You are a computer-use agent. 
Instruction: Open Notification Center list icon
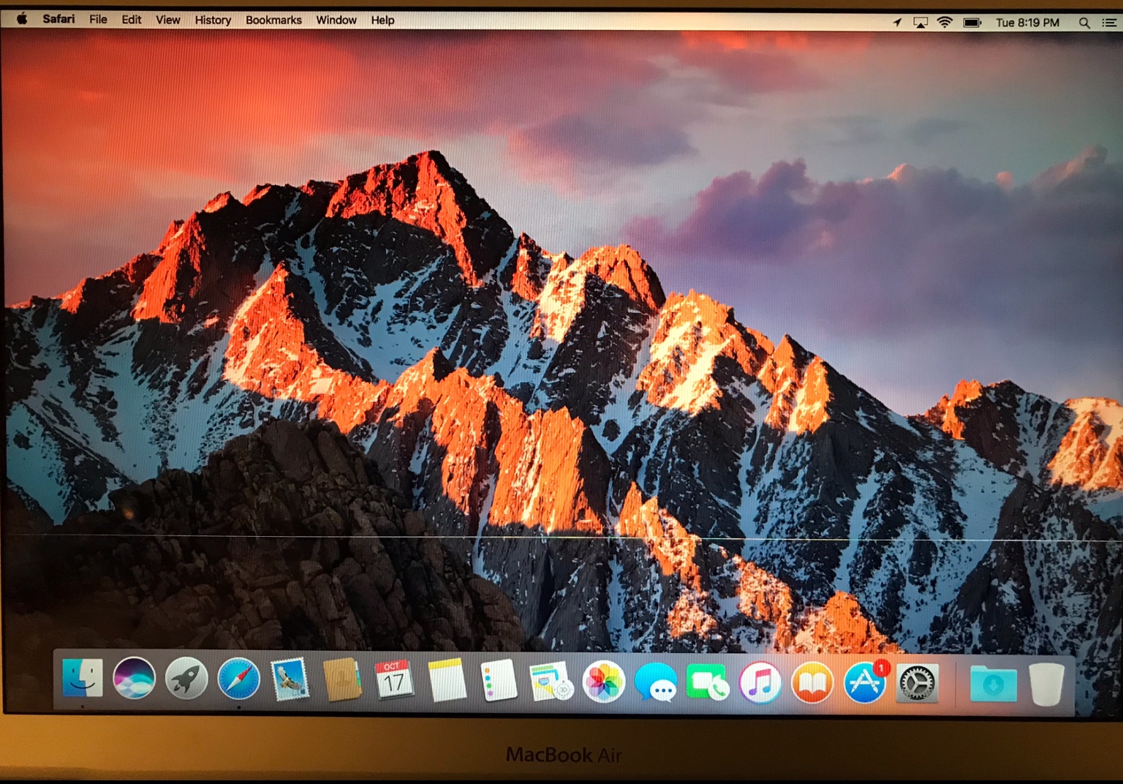click(x=1109, y=23)
